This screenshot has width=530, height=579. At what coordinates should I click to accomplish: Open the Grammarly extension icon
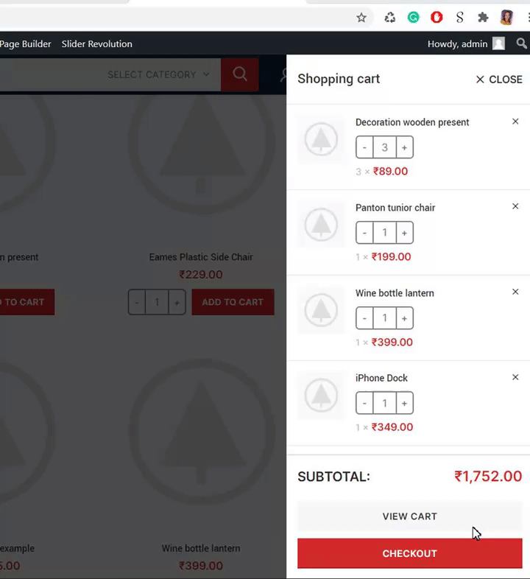coord(414,18)
